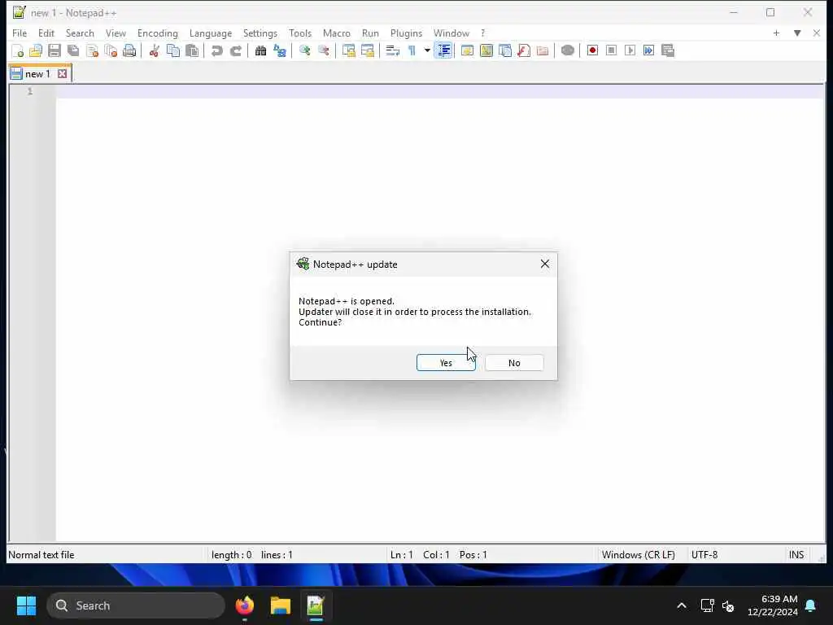This screenshot has height=625, width=833.
Task: Open the Language menu
Action: coord(211,33)
